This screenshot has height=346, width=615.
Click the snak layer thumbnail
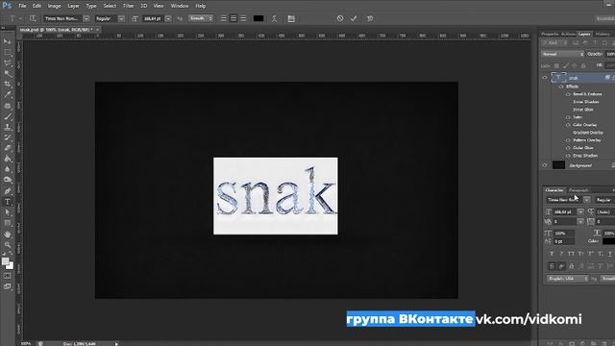pos(558,78)
